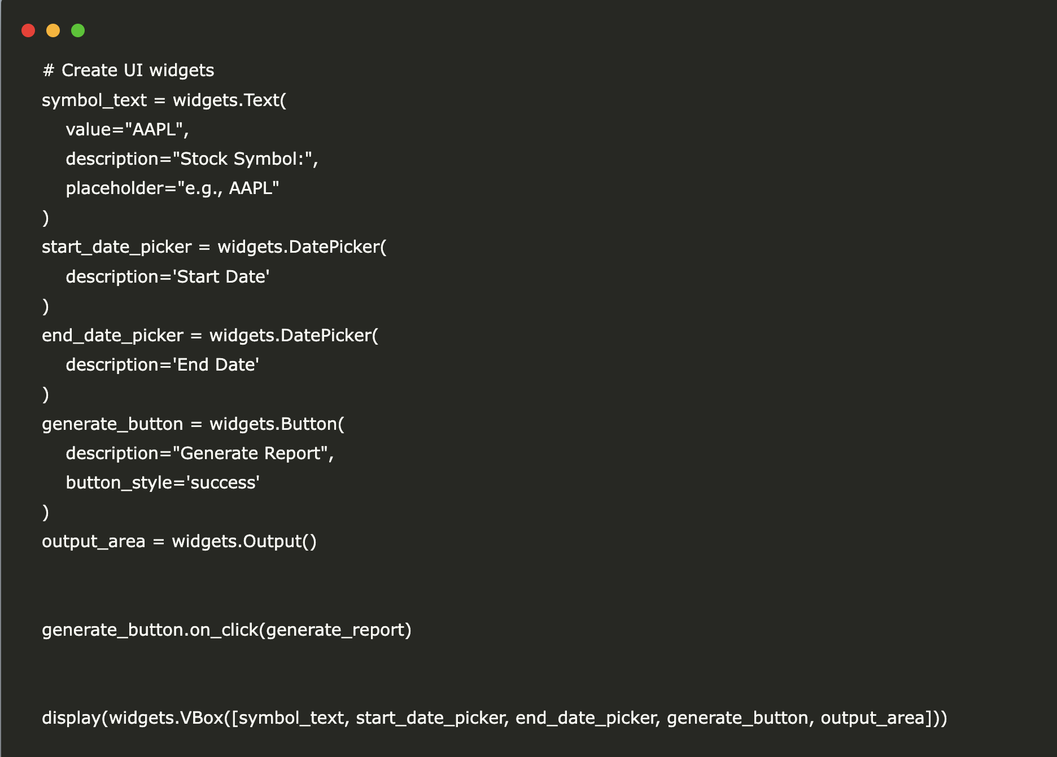Click the button_style='success' argument
This screenshot has height=757, width=1057.
[x=163, y=483]
